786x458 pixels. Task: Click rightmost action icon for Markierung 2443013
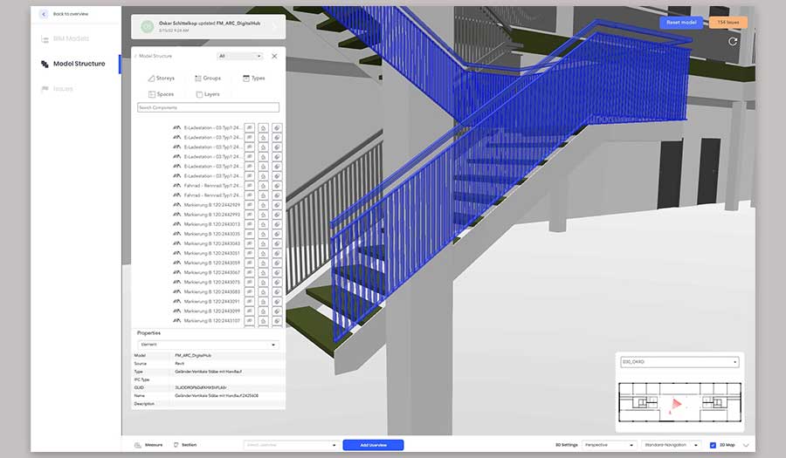click(x=277, y=224)
